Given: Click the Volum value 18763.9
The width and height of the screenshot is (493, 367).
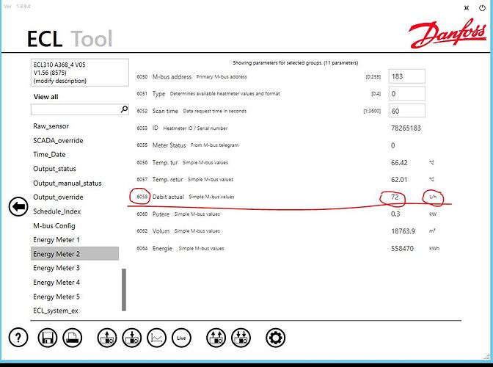Looking at the screenshot, I should [x=403, y=231].
